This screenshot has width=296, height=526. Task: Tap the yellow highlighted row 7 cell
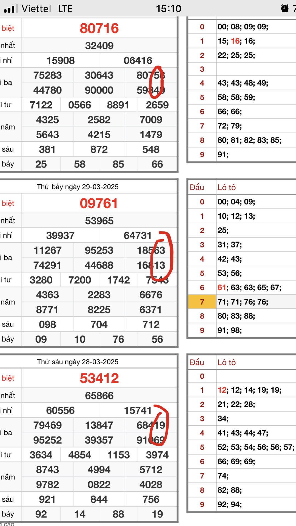202,302
